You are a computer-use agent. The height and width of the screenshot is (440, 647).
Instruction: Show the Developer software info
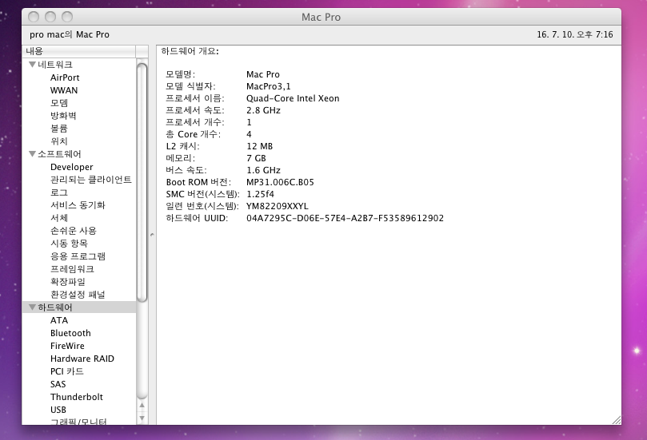tap(71, 167)
